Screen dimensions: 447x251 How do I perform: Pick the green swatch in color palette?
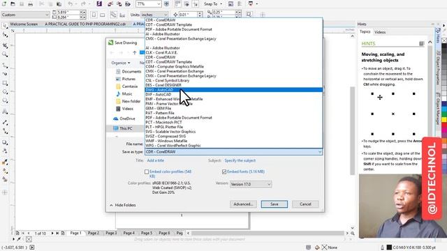tap(444, 114)
